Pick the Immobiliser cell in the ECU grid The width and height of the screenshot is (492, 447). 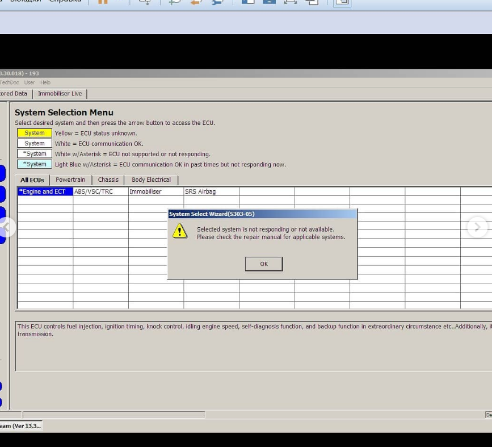tap(156, 191)
